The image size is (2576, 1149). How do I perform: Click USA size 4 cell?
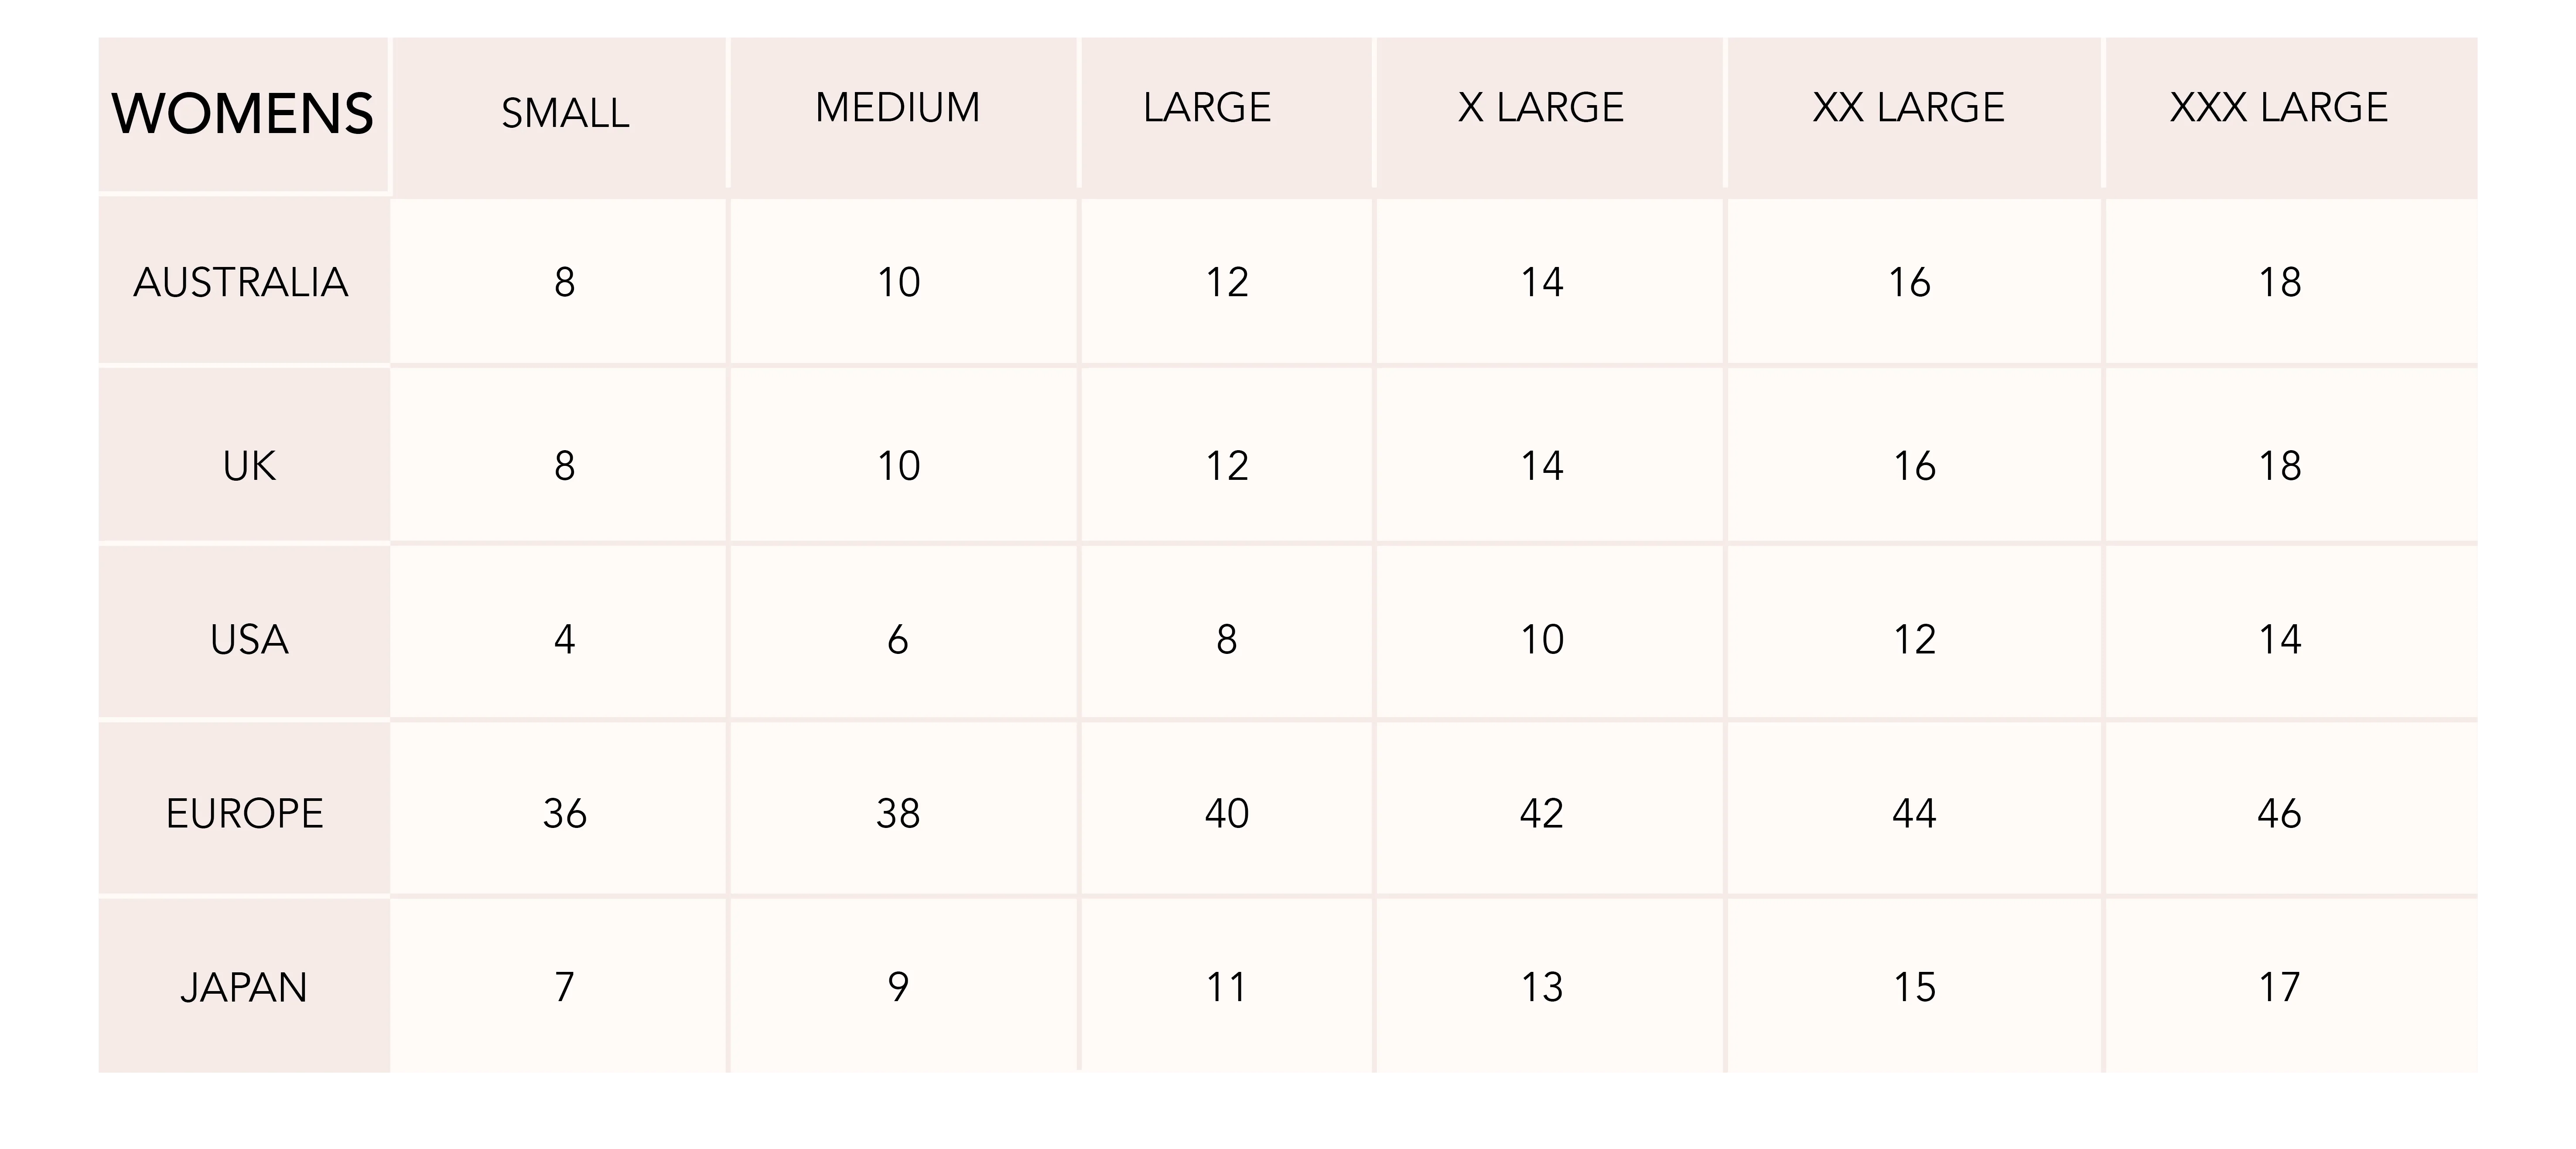click(x=565, y=640)
